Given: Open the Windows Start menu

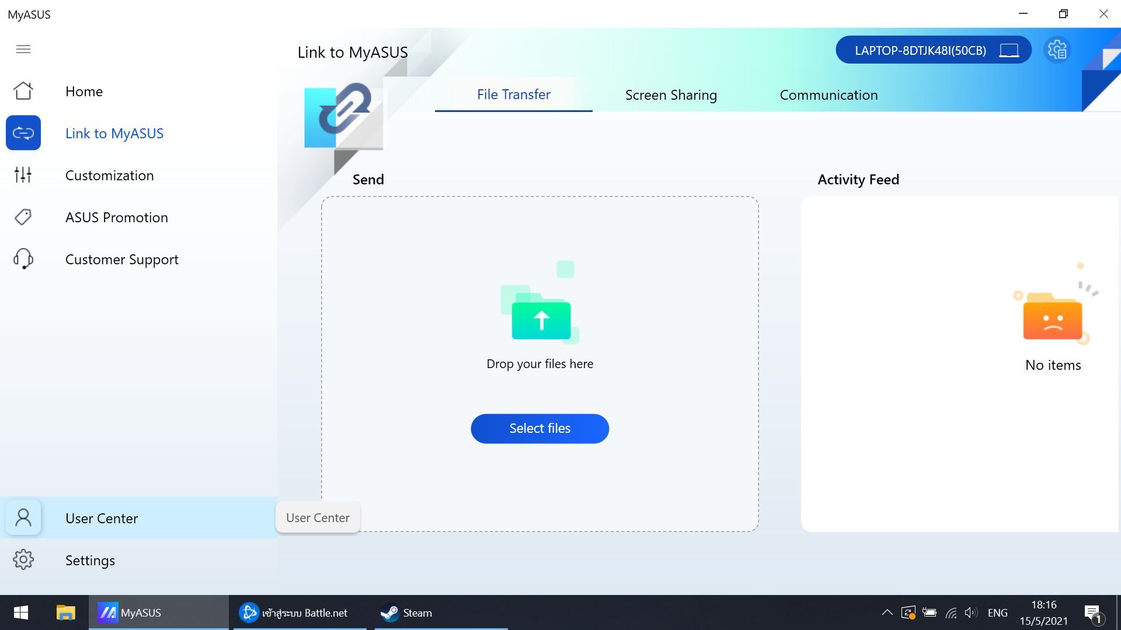Looking at the screenshot, I should (x=21, y=612).
